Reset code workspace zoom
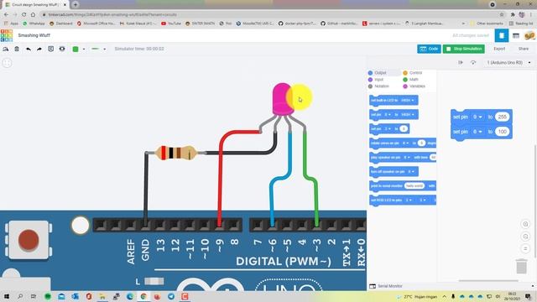 click(x=525, y=249)
